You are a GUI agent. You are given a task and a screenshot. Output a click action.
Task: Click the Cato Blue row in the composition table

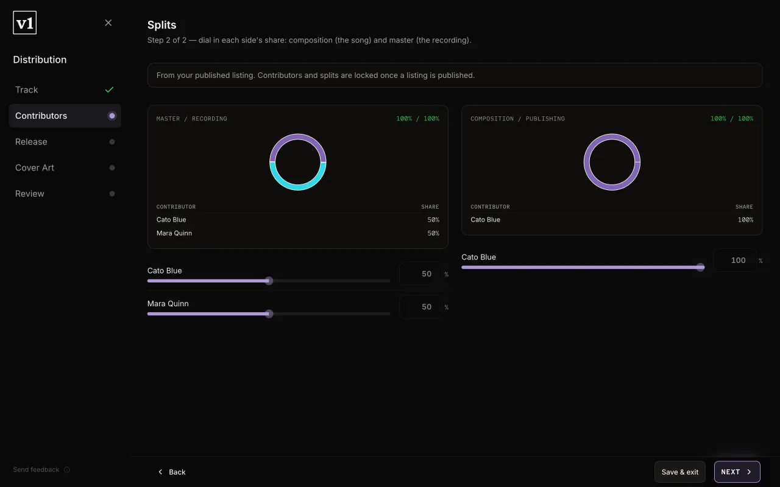[612, 220]
